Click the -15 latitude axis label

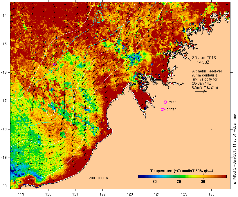3,44
